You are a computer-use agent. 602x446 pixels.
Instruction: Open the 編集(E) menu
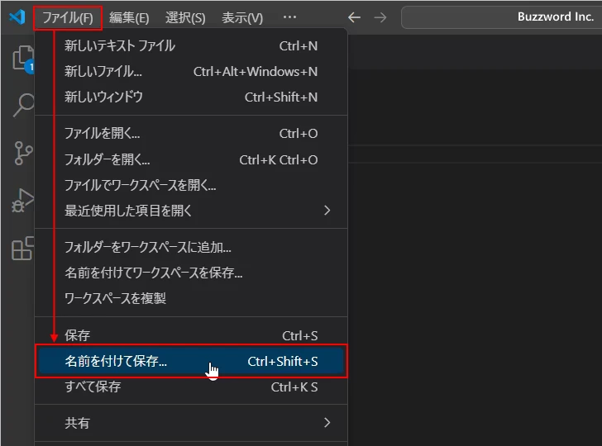[129, 17]
